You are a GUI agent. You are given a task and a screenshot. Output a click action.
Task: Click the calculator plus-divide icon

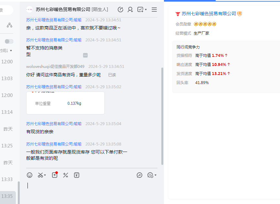(x=65, y=175)
